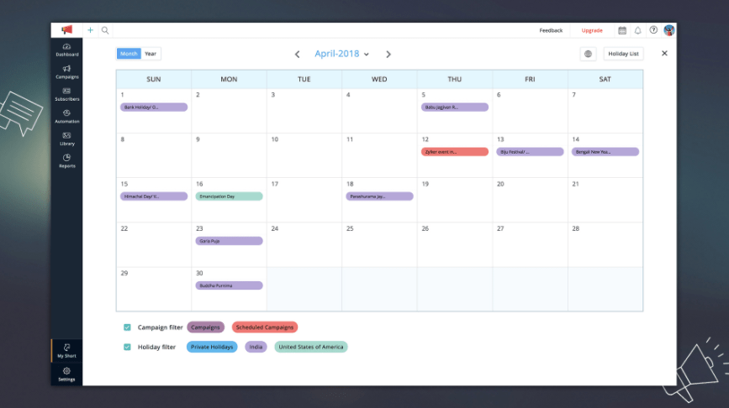Select the April 20 calendar cell
Image resolution: width=729 pixels, height=408 pixels.
point(530,200)
